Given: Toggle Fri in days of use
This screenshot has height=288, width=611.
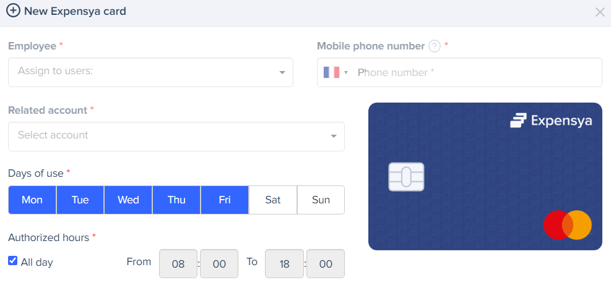Looking at the screenshot, I should (225, 200).
